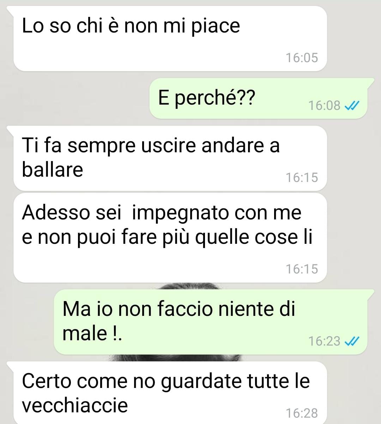Tap the word 'vecchiaccie' in the last message

click(75, 405)
